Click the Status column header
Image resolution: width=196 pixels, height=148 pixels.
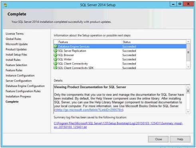tap(127, 42)
